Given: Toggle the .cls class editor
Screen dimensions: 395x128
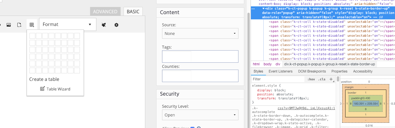Looking at the screenshot, I should tap(321, 79).
